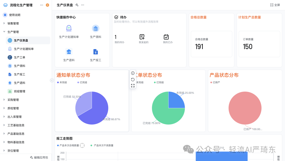This screenshot has width=285, height=161.
Task: Refresh the 工单状态分布 chart
Action: [x=133, y=79]
